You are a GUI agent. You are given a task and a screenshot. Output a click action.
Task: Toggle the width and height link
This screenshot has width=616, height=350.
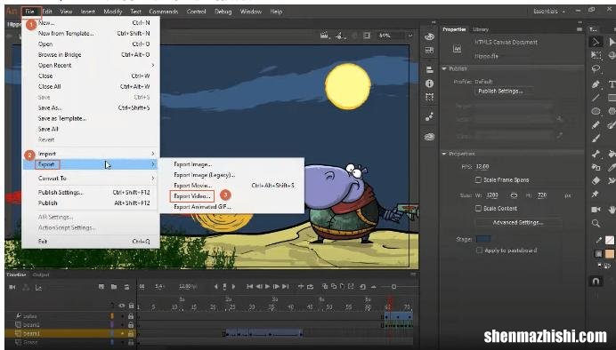tap(514, 195)
